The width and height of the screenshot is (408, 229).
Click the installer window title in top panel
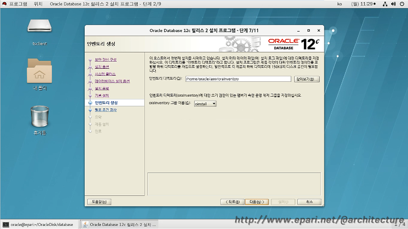click(x=106, y=4)
